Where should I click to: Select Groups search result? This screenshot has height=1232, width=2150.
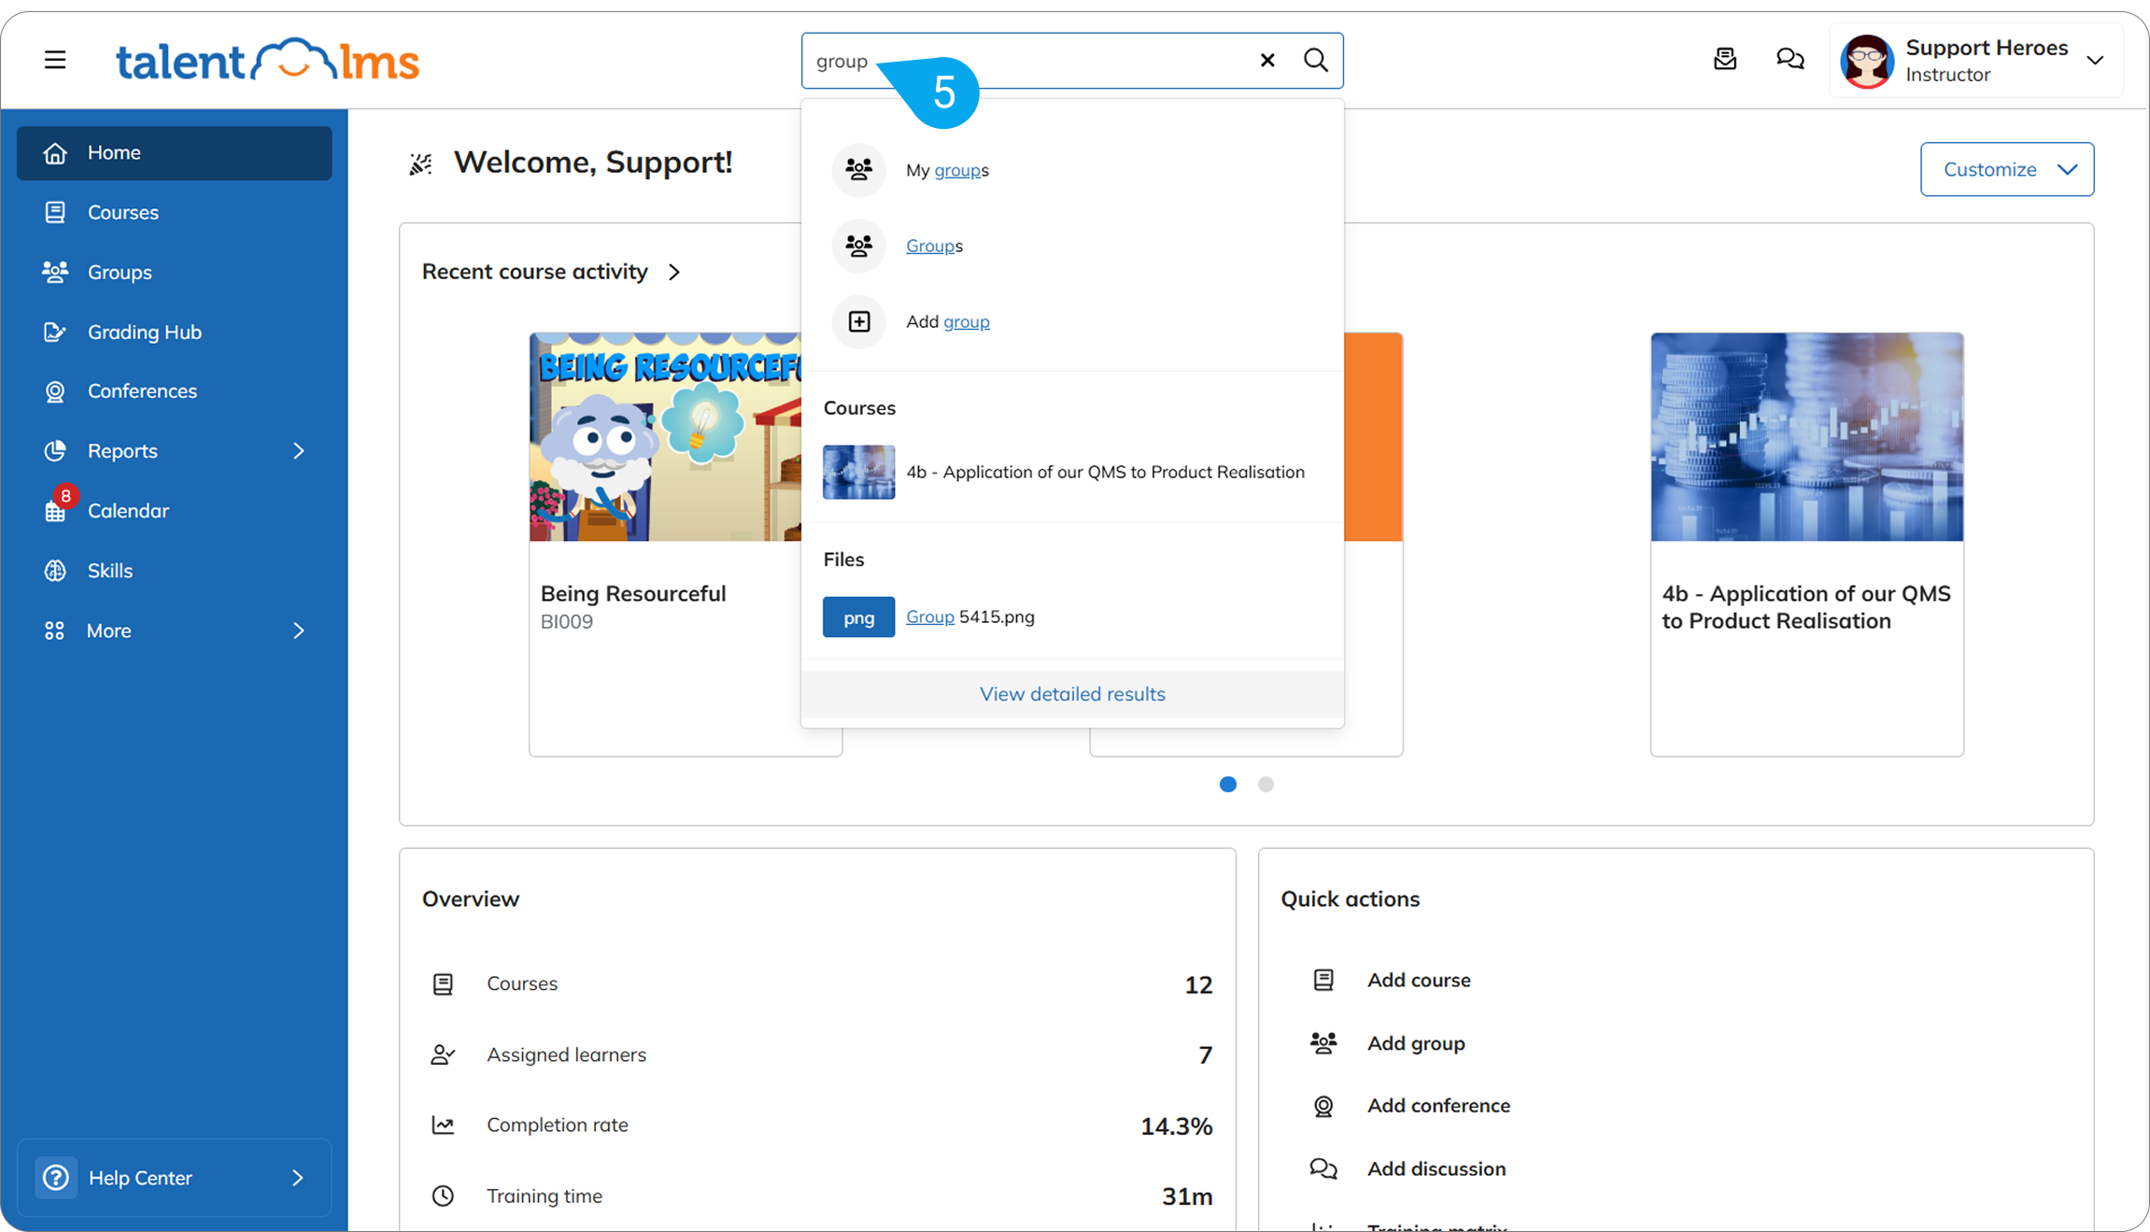[1072, 246]
